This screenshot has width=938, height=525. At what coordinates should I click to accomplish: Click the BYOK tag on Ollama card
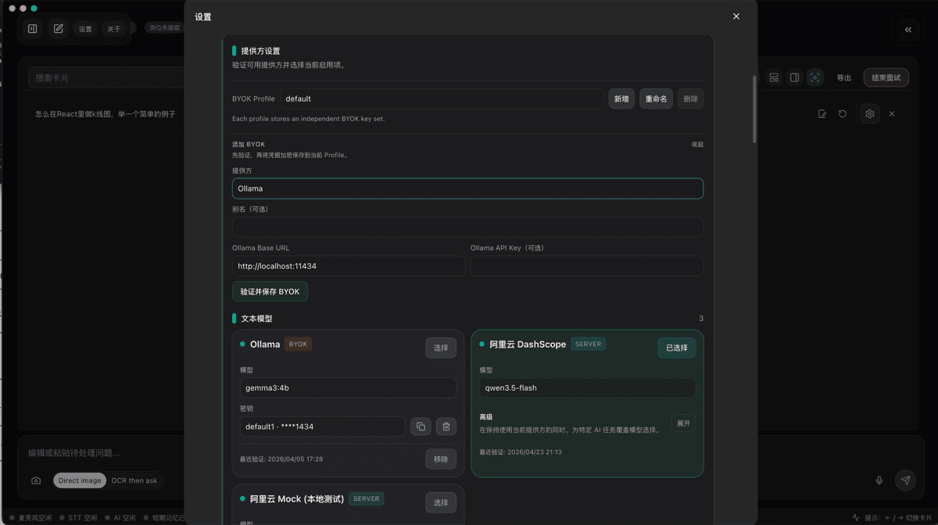pos(298,344)
